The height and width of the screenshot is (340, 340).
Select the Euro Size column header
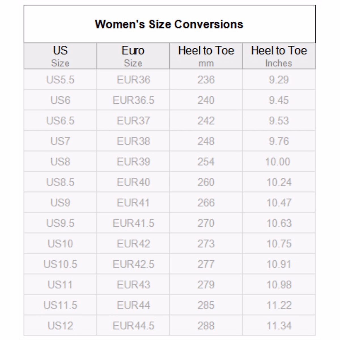coord(133,56)
